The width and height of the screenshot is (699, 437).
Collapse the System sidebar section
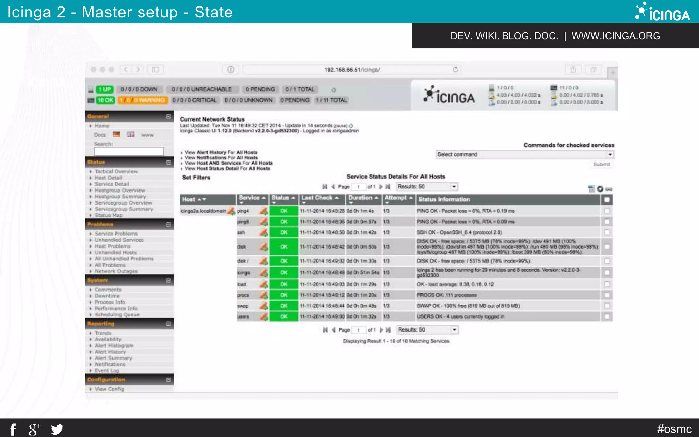coord(168,280)
